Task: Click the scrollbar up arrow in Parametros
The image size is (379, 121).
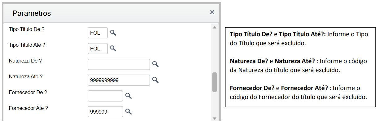Action: click(214, 27)
